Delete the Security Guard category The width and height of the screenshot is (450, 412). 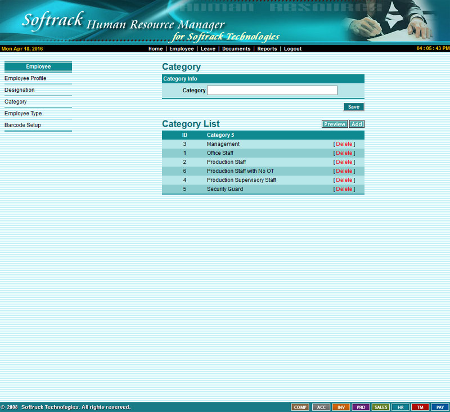tap(344, 189)
